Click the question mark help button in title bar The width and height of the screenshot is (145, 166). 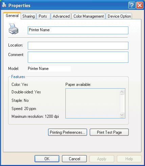(x=132, y=5)
